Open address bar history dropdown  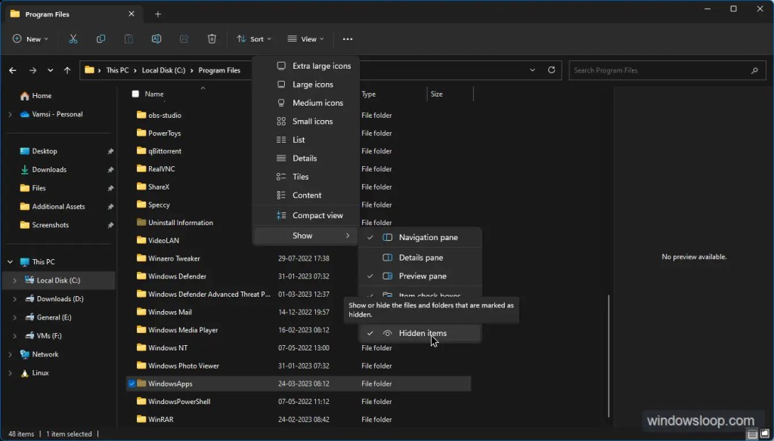point(533,70)
